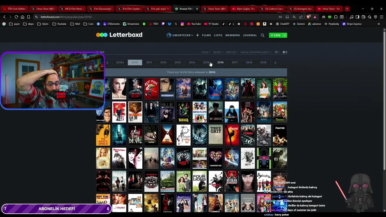Select year 2019
Image resolution: width=386 pixels, height=217 pixels.
tap(263, 62)
